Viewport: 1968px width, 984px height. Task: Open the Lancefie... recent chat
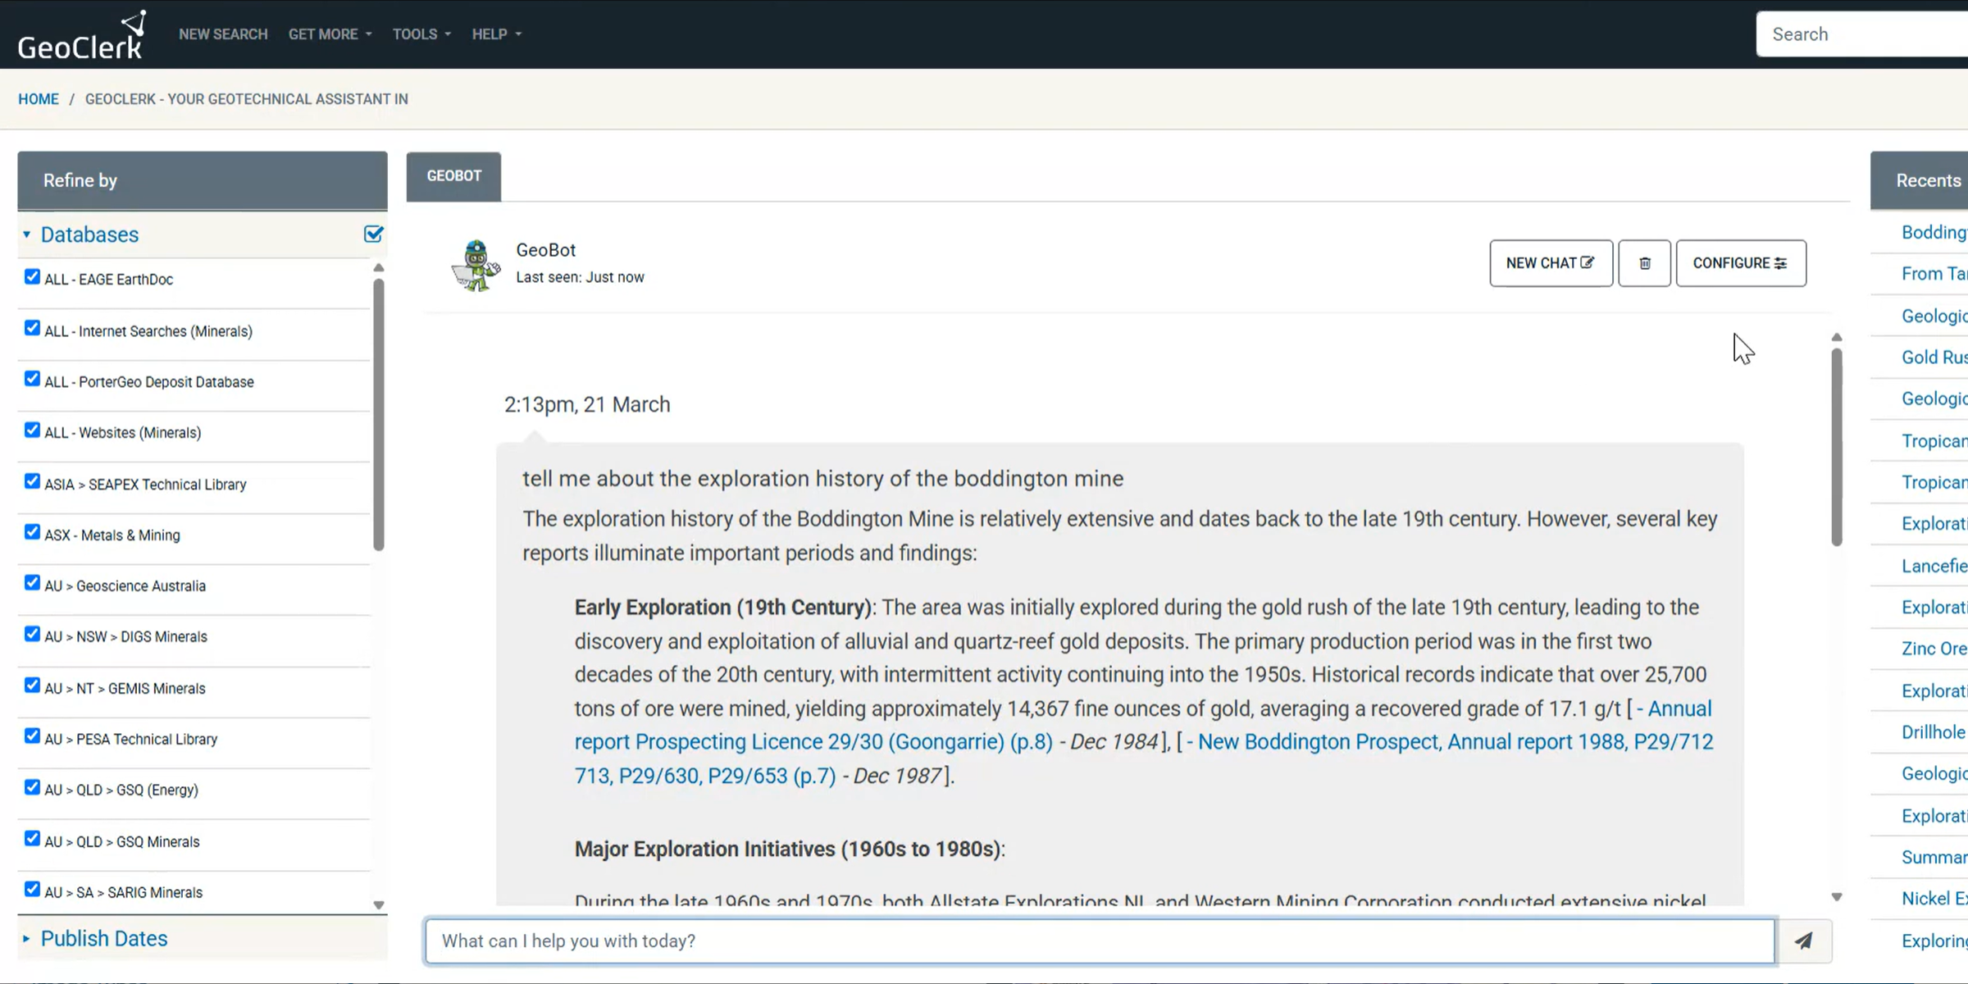coord(1934,566)
